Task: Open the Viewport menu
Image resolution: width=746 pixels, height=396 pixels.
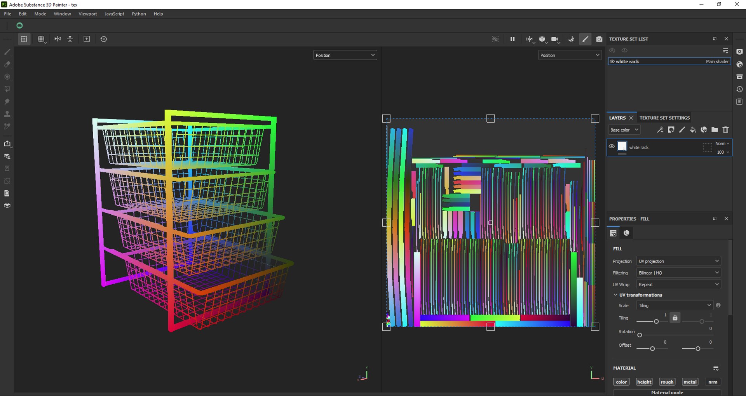Action: tap(87, 14)
